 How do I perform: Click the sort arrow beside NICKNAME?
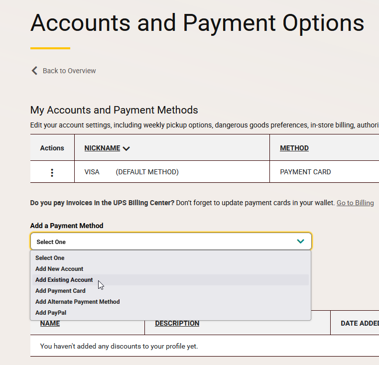coord(126,148)
